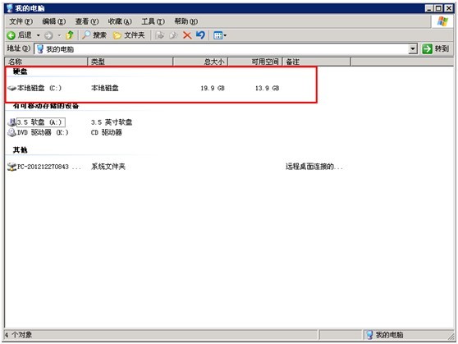Sort by the 名称 column header
The height and width of the screenshot is (344, 458).
click(x=46, y=62)
